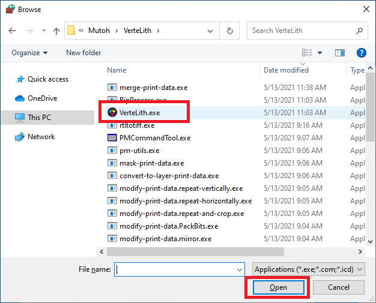Click the convert-to-layer-print-data.exe file icon

(x=112, y=176)
